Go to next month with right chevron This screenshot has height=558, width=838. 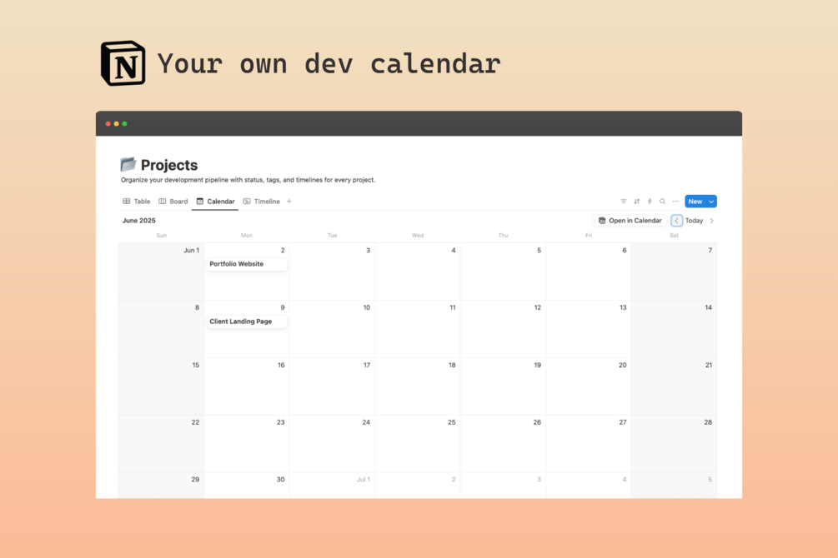click(x=711, y=221)
